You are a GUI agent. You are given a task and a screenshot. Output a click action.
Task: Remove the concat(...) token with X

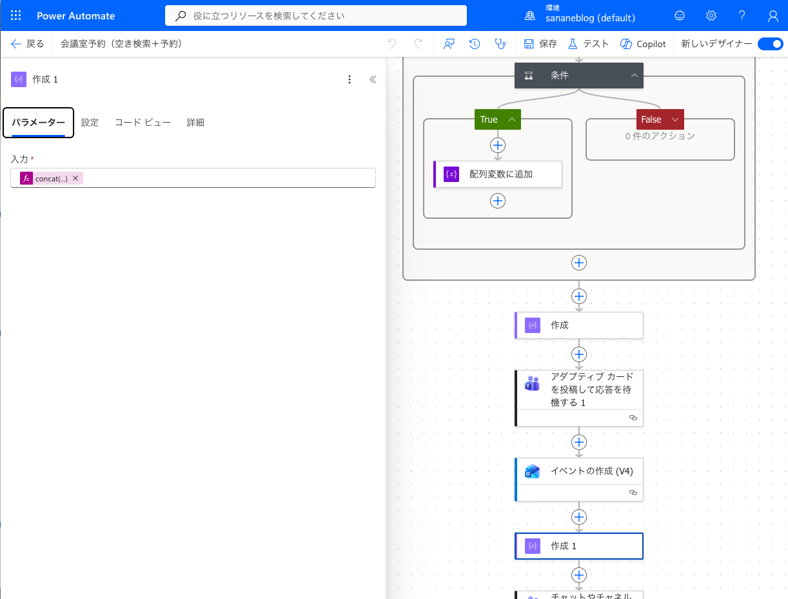(x=75, y=178)
